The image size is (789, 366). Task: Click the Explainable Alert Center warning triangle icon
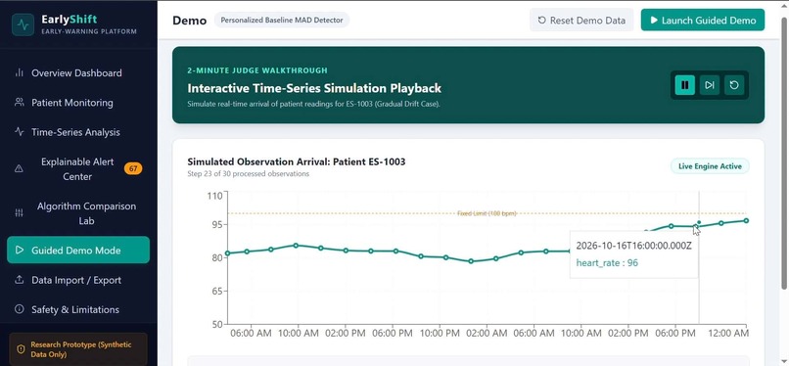[20, 169]
